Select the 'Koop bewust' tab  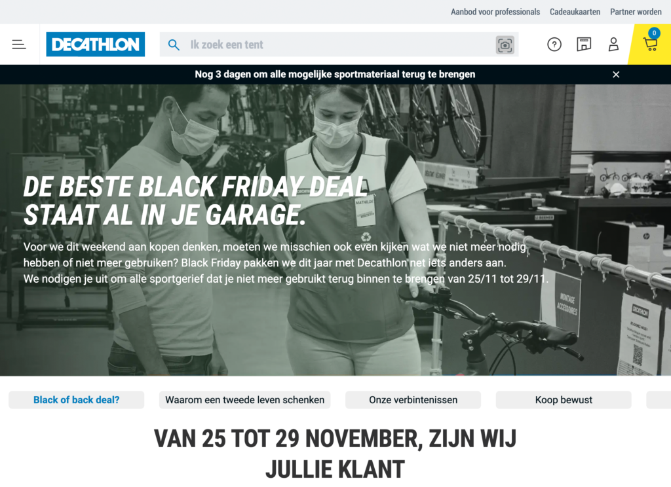564,400
